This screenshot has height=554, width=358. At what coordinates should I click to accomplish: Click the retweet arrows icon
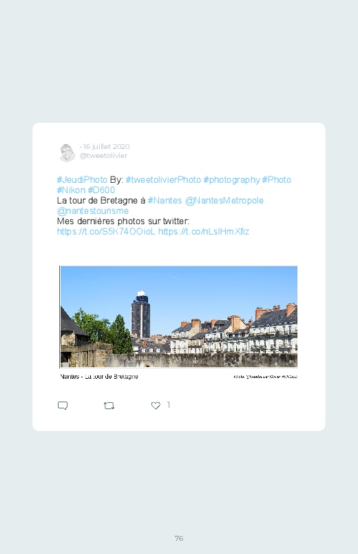click(109, 406)
